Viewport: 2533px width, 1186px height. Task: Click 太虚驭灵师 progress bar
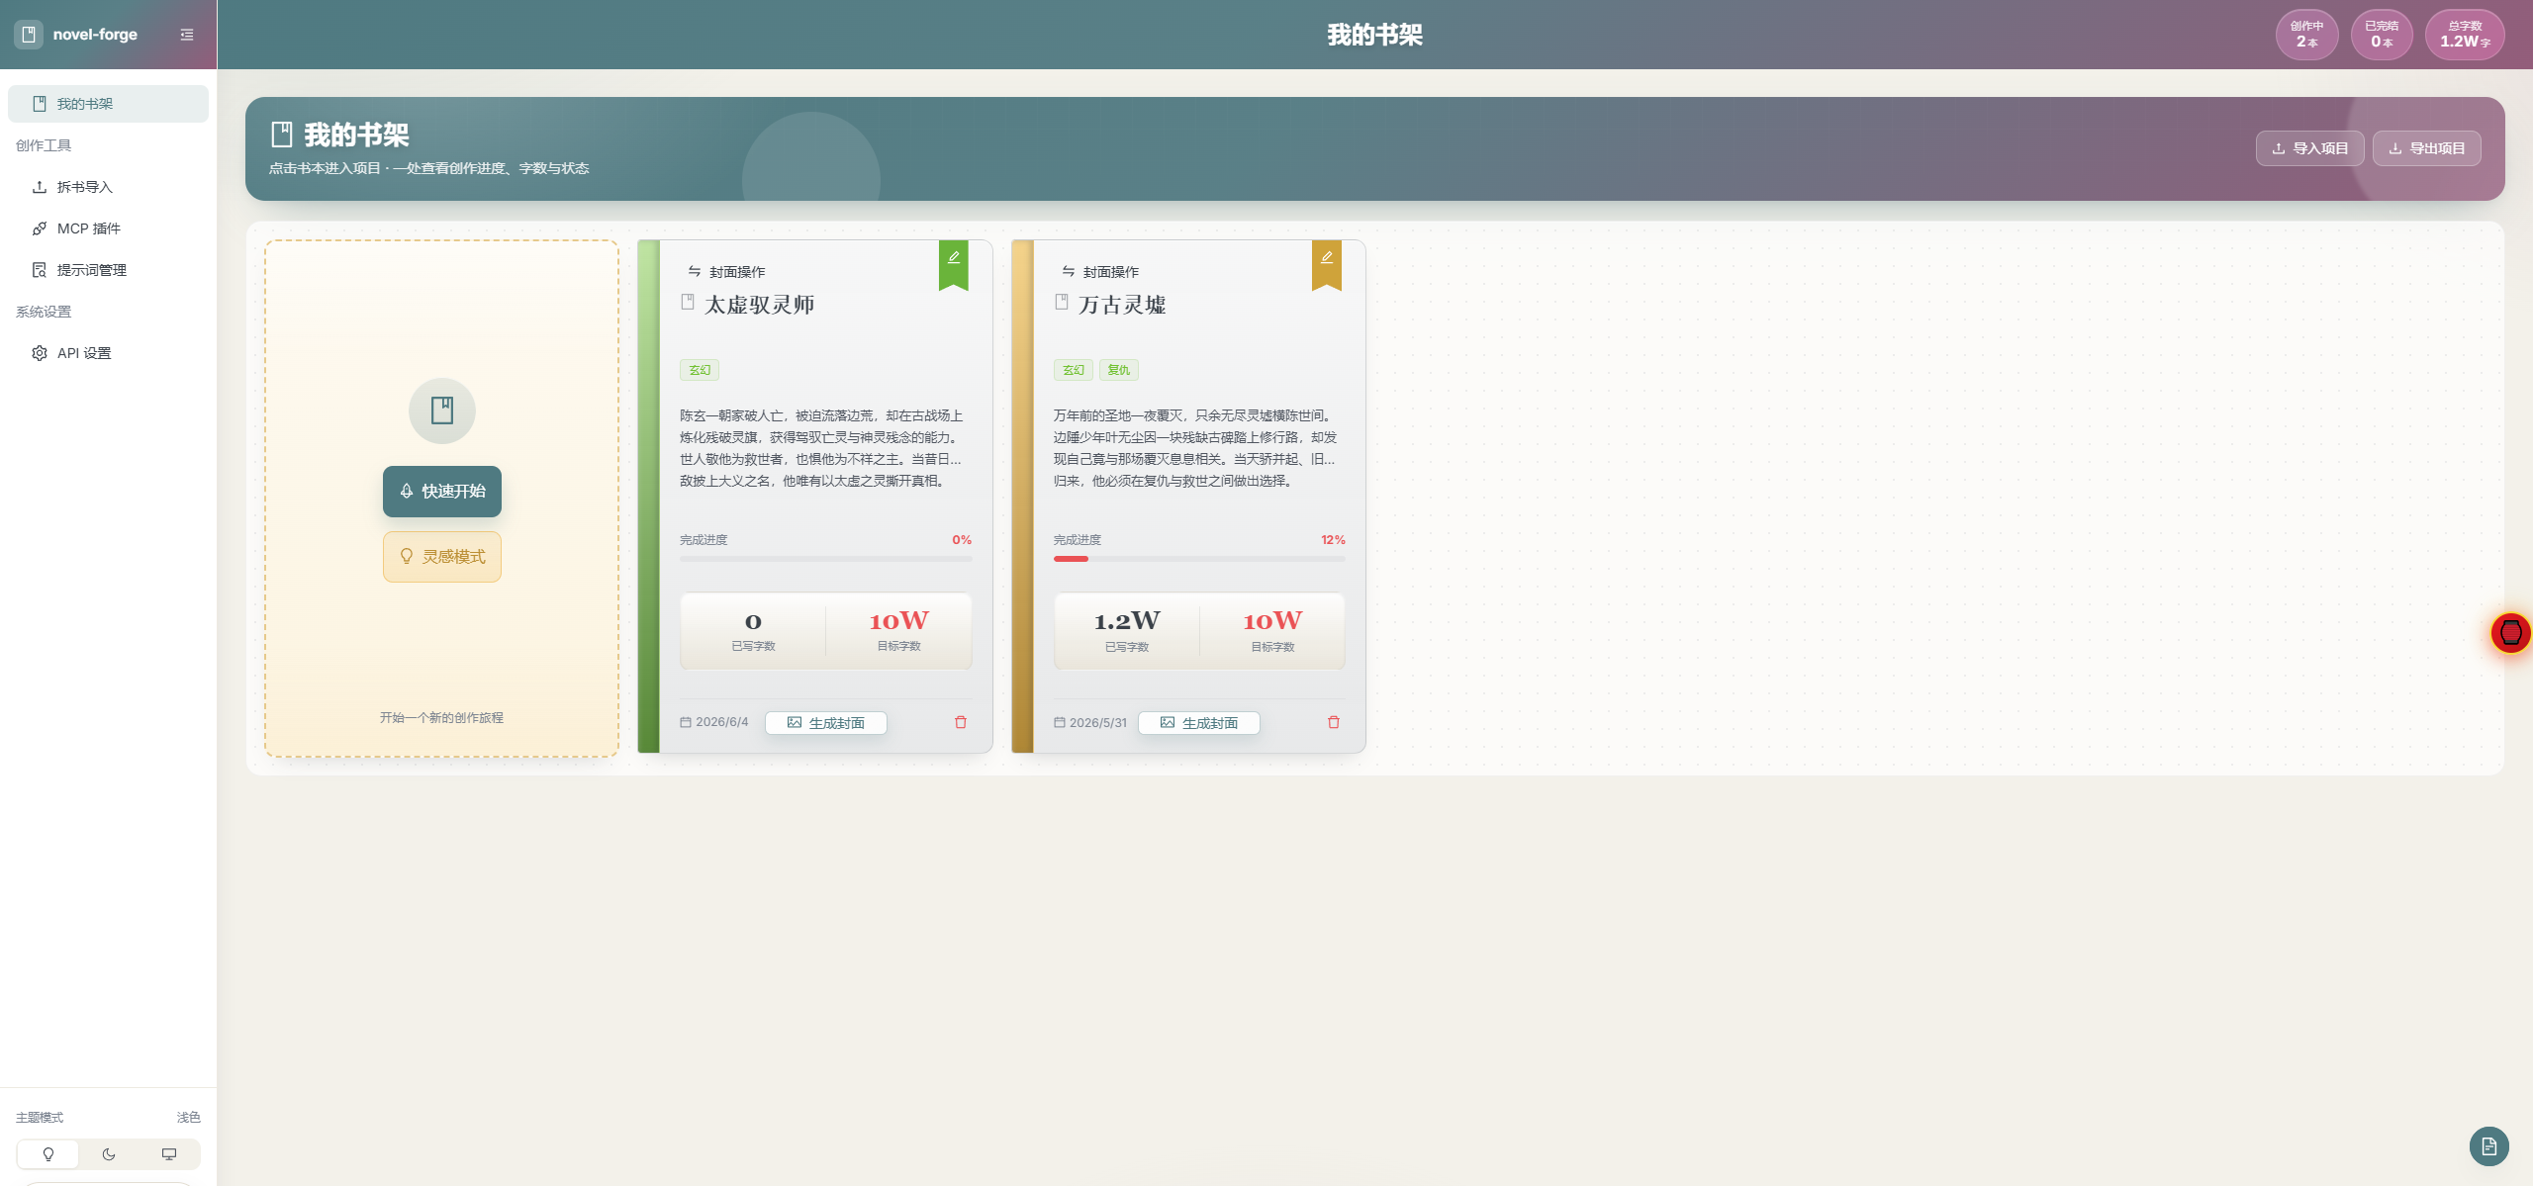(x=826, y=559)
